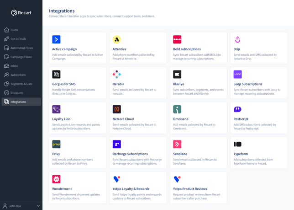Image resolution: width=294 pixels, height=210 pixels.
Task: Expand the John Doe account chevron
Action: (x=38, y=206)
